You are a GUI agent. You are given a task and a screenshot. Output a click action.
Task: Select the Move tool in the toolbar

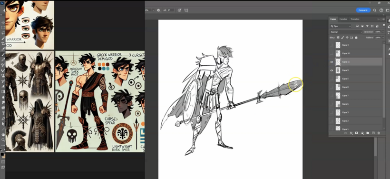3,22
